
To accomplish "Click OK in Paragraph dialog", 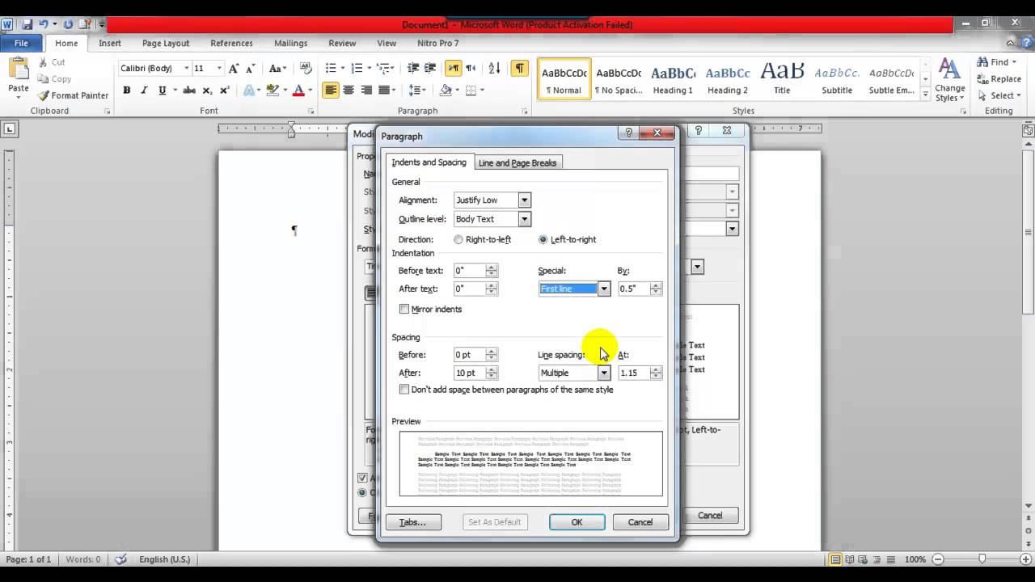I will [x=577, y=522].
